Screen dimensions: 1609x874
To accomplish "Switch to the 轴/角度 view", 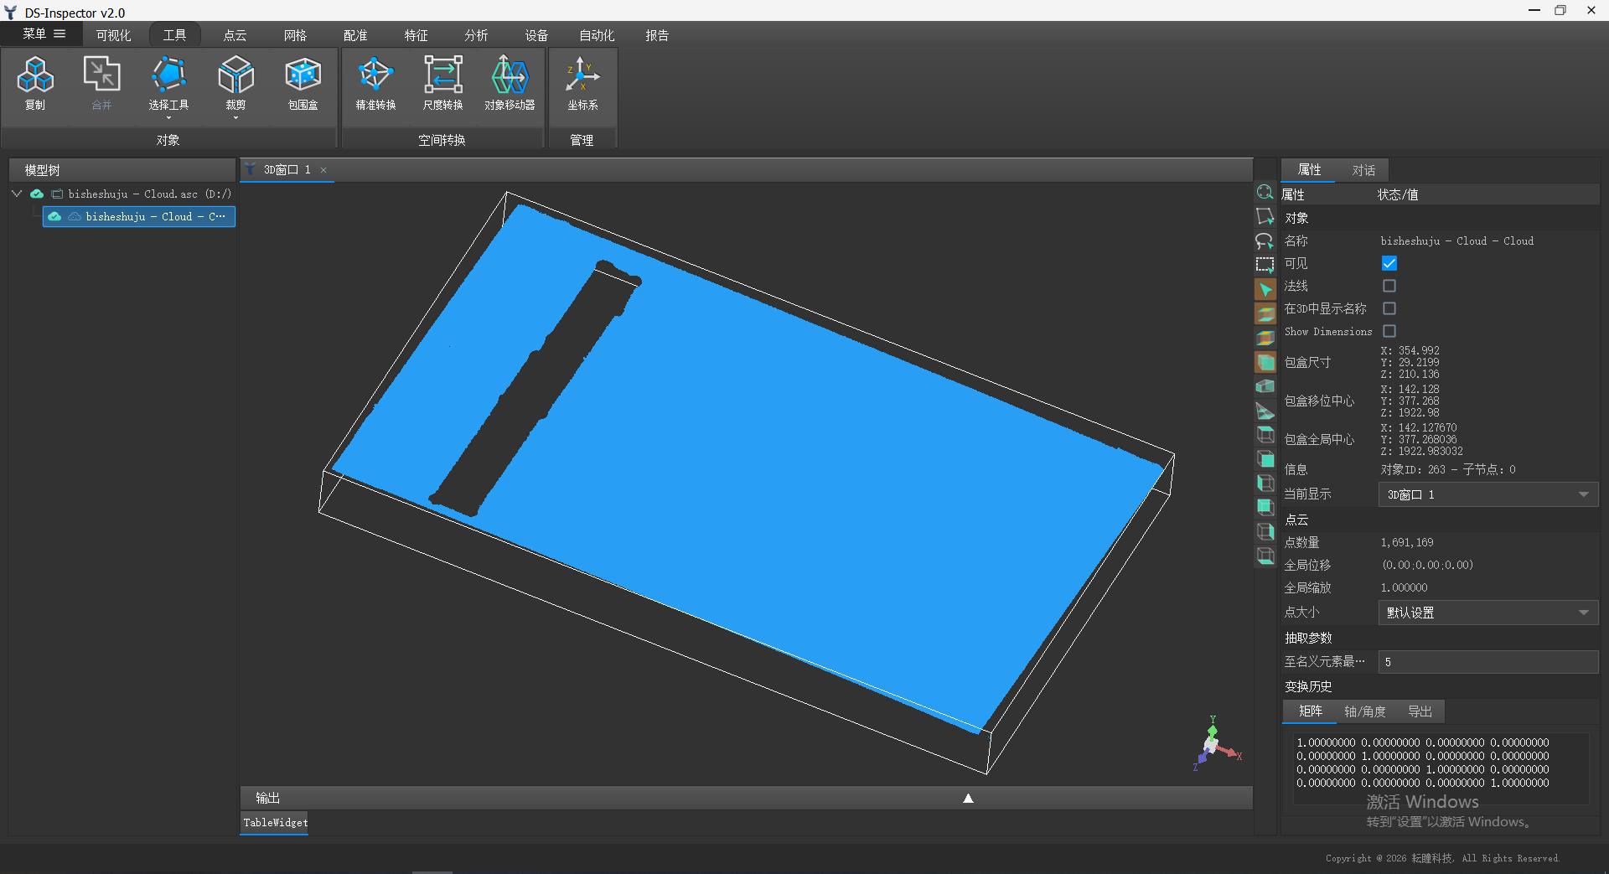I will [x=1364, y=711].
